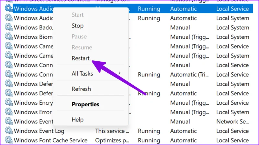Choose Stop in the context menu
The image size is (259, 145).
point(77,26)
